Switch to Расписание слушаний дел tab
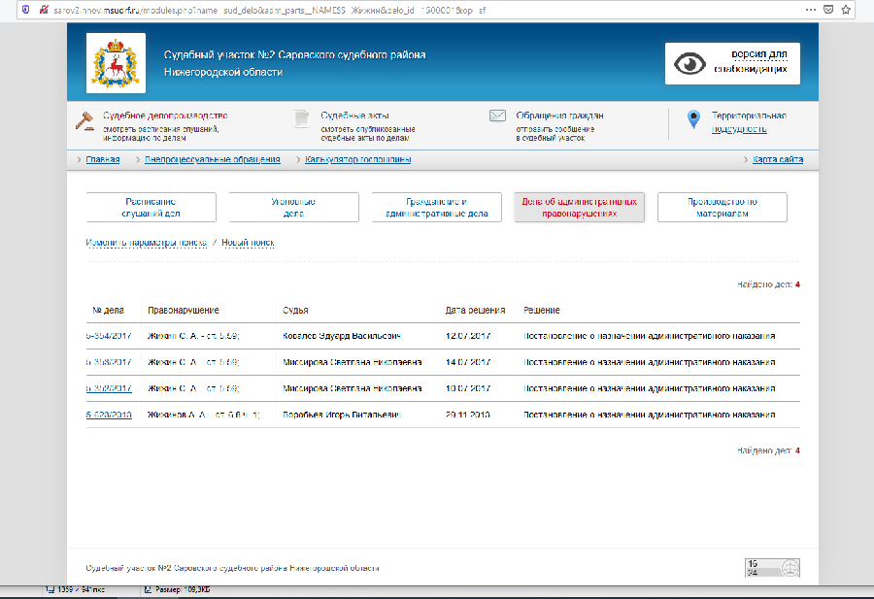 (x=151, y=208)
